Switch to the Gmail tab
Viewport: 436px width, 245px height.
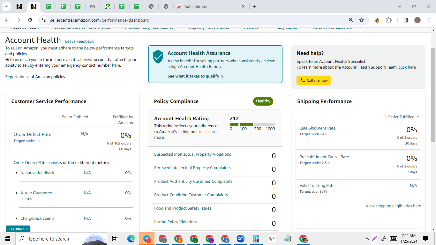93,6
